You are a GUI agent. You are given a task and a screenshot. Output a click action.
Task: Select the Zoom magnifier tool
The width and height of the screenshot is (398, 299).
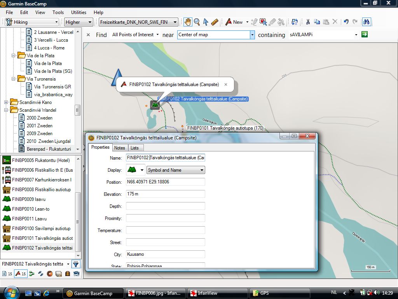point(197,22)
